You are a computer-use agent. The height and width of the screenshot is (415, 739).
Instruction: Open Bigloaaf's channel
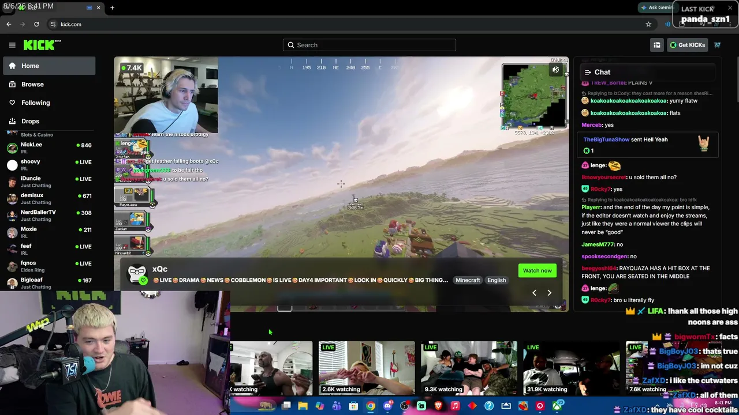49,283
